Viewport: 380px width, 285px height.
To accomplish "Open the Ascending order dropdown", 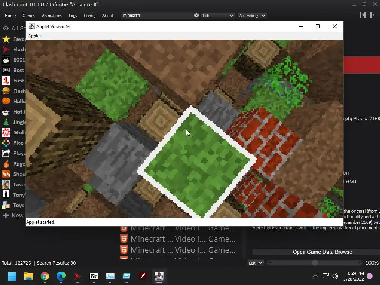I will [x=252, y=16].
